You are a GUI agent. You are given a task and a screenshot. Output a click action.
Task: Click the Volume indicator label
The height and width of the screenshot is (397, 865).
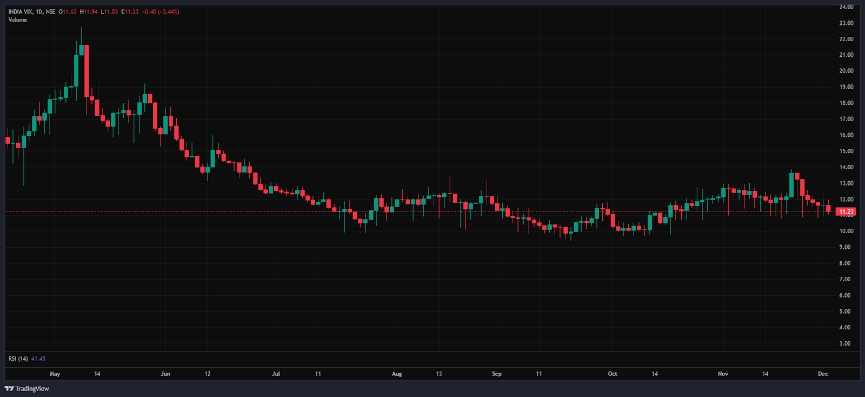(x=17, y=20)
